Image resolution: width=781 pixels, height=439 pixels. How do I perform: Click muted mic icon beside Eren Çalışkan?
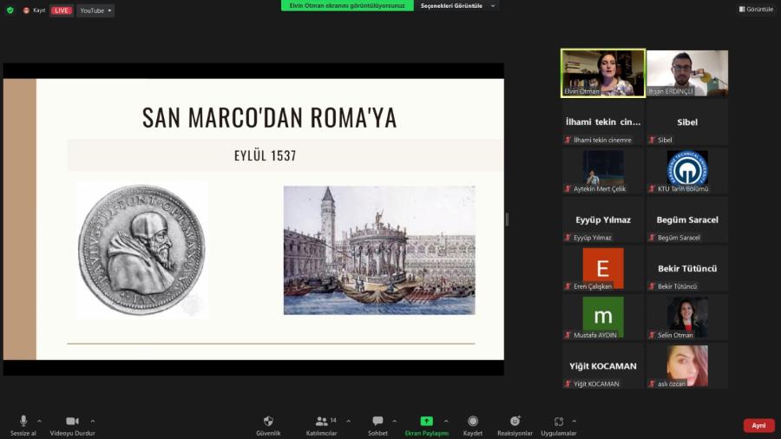[x=568, y=286]
